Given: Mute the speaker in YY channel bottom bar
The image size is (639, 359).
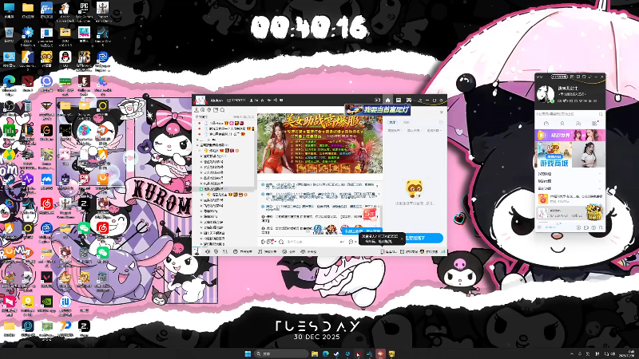Looking at the screenshot, I should (x=208, y=251).
